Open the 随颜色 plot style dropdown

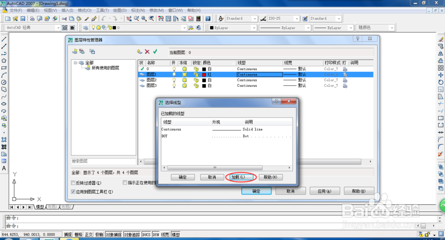(392, 28)
